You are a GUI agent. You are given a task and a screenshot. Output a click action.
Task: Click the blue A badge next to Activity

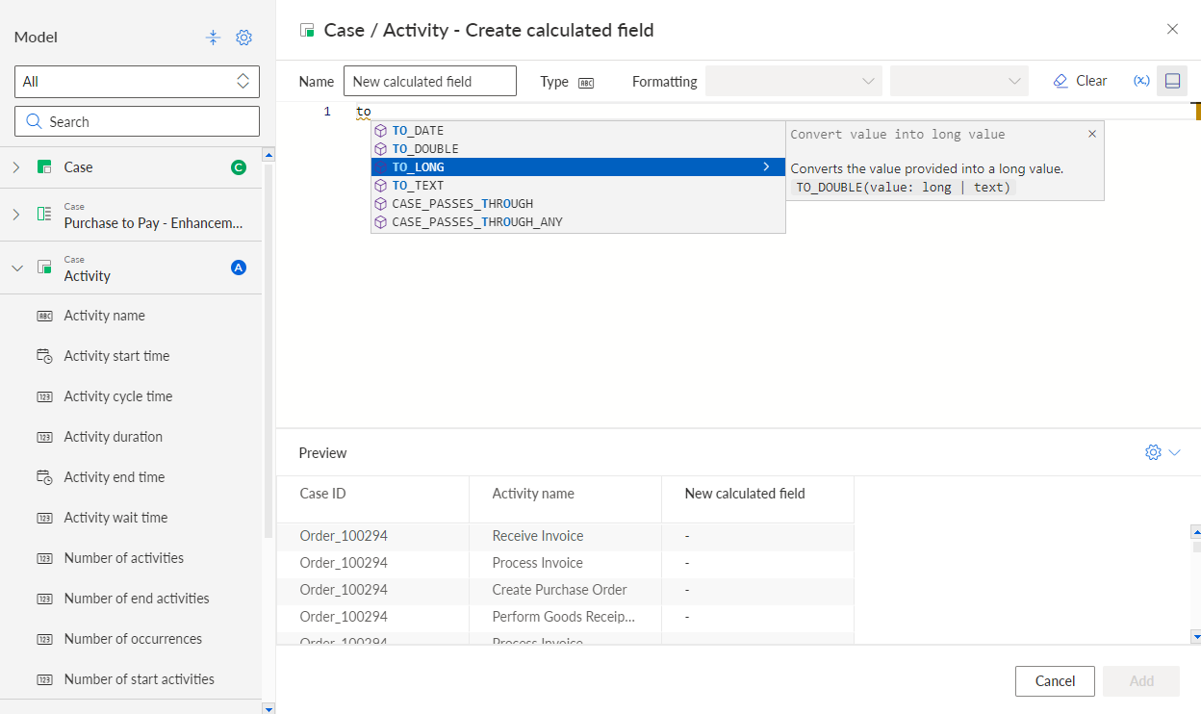(239, 268)
